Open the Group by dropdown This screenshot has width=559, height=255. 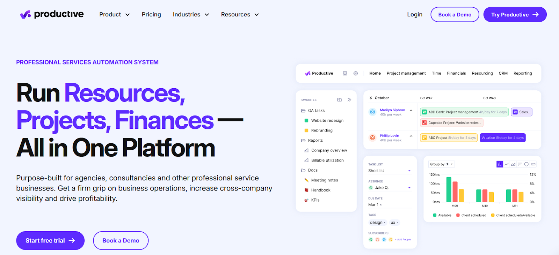(441, 164)
